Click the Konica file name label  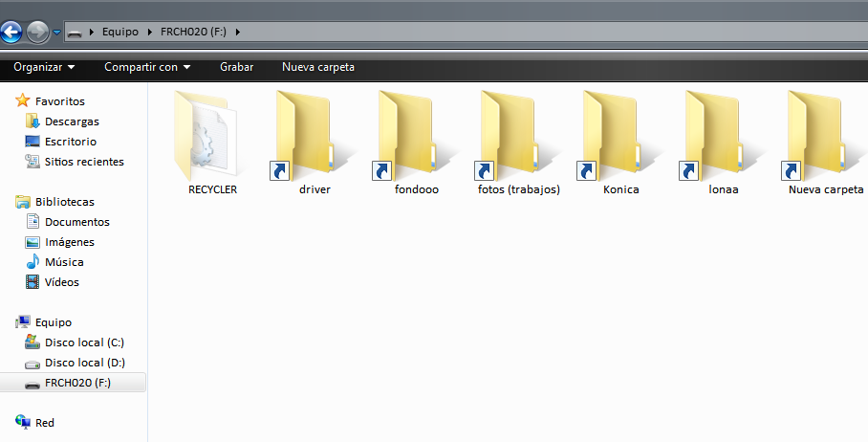coord(621,189)
